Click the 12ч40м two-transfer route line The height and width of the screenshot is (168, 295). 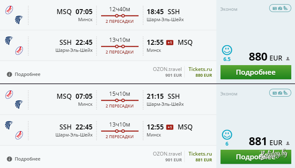point(119,16)
